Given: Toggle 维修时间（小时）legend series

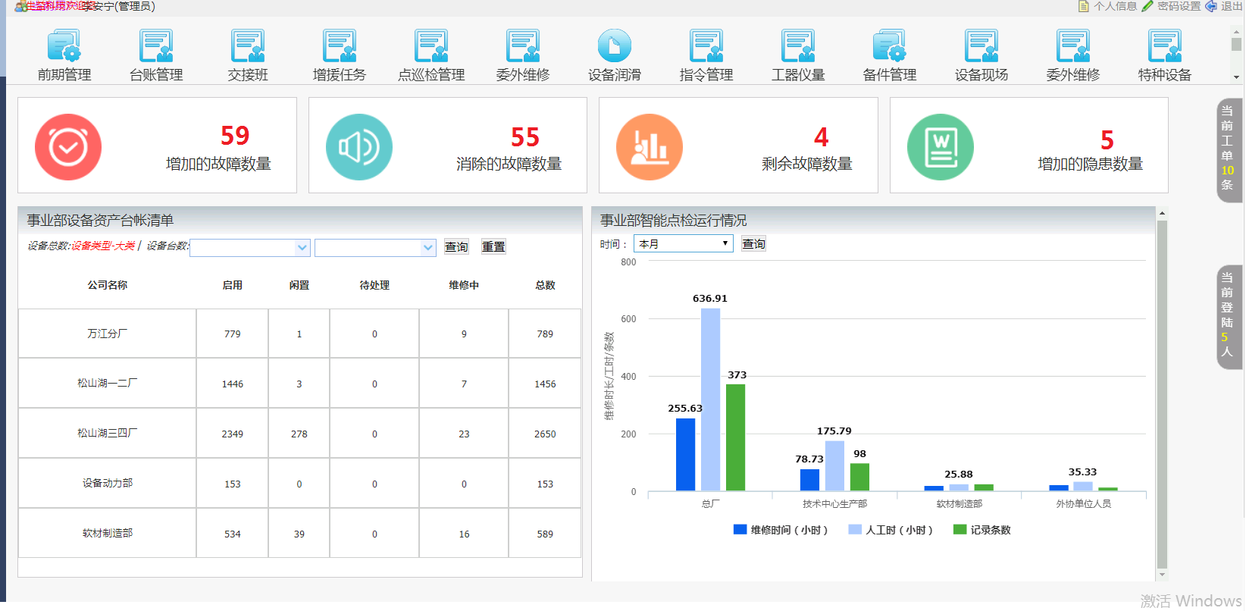Looking at the screenshot, I should (x=781, y=530).
